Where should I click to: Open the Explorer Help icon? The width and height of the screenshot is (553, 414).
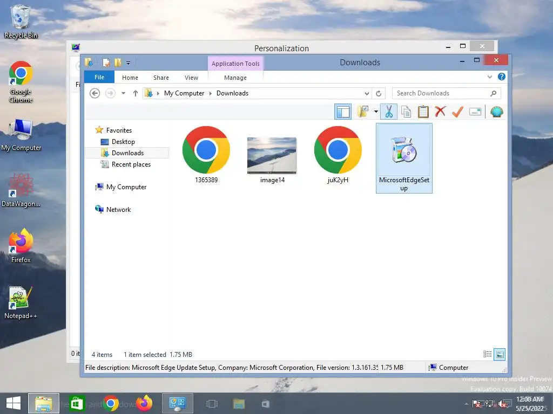pyautogui.click(x=502, y=77)
